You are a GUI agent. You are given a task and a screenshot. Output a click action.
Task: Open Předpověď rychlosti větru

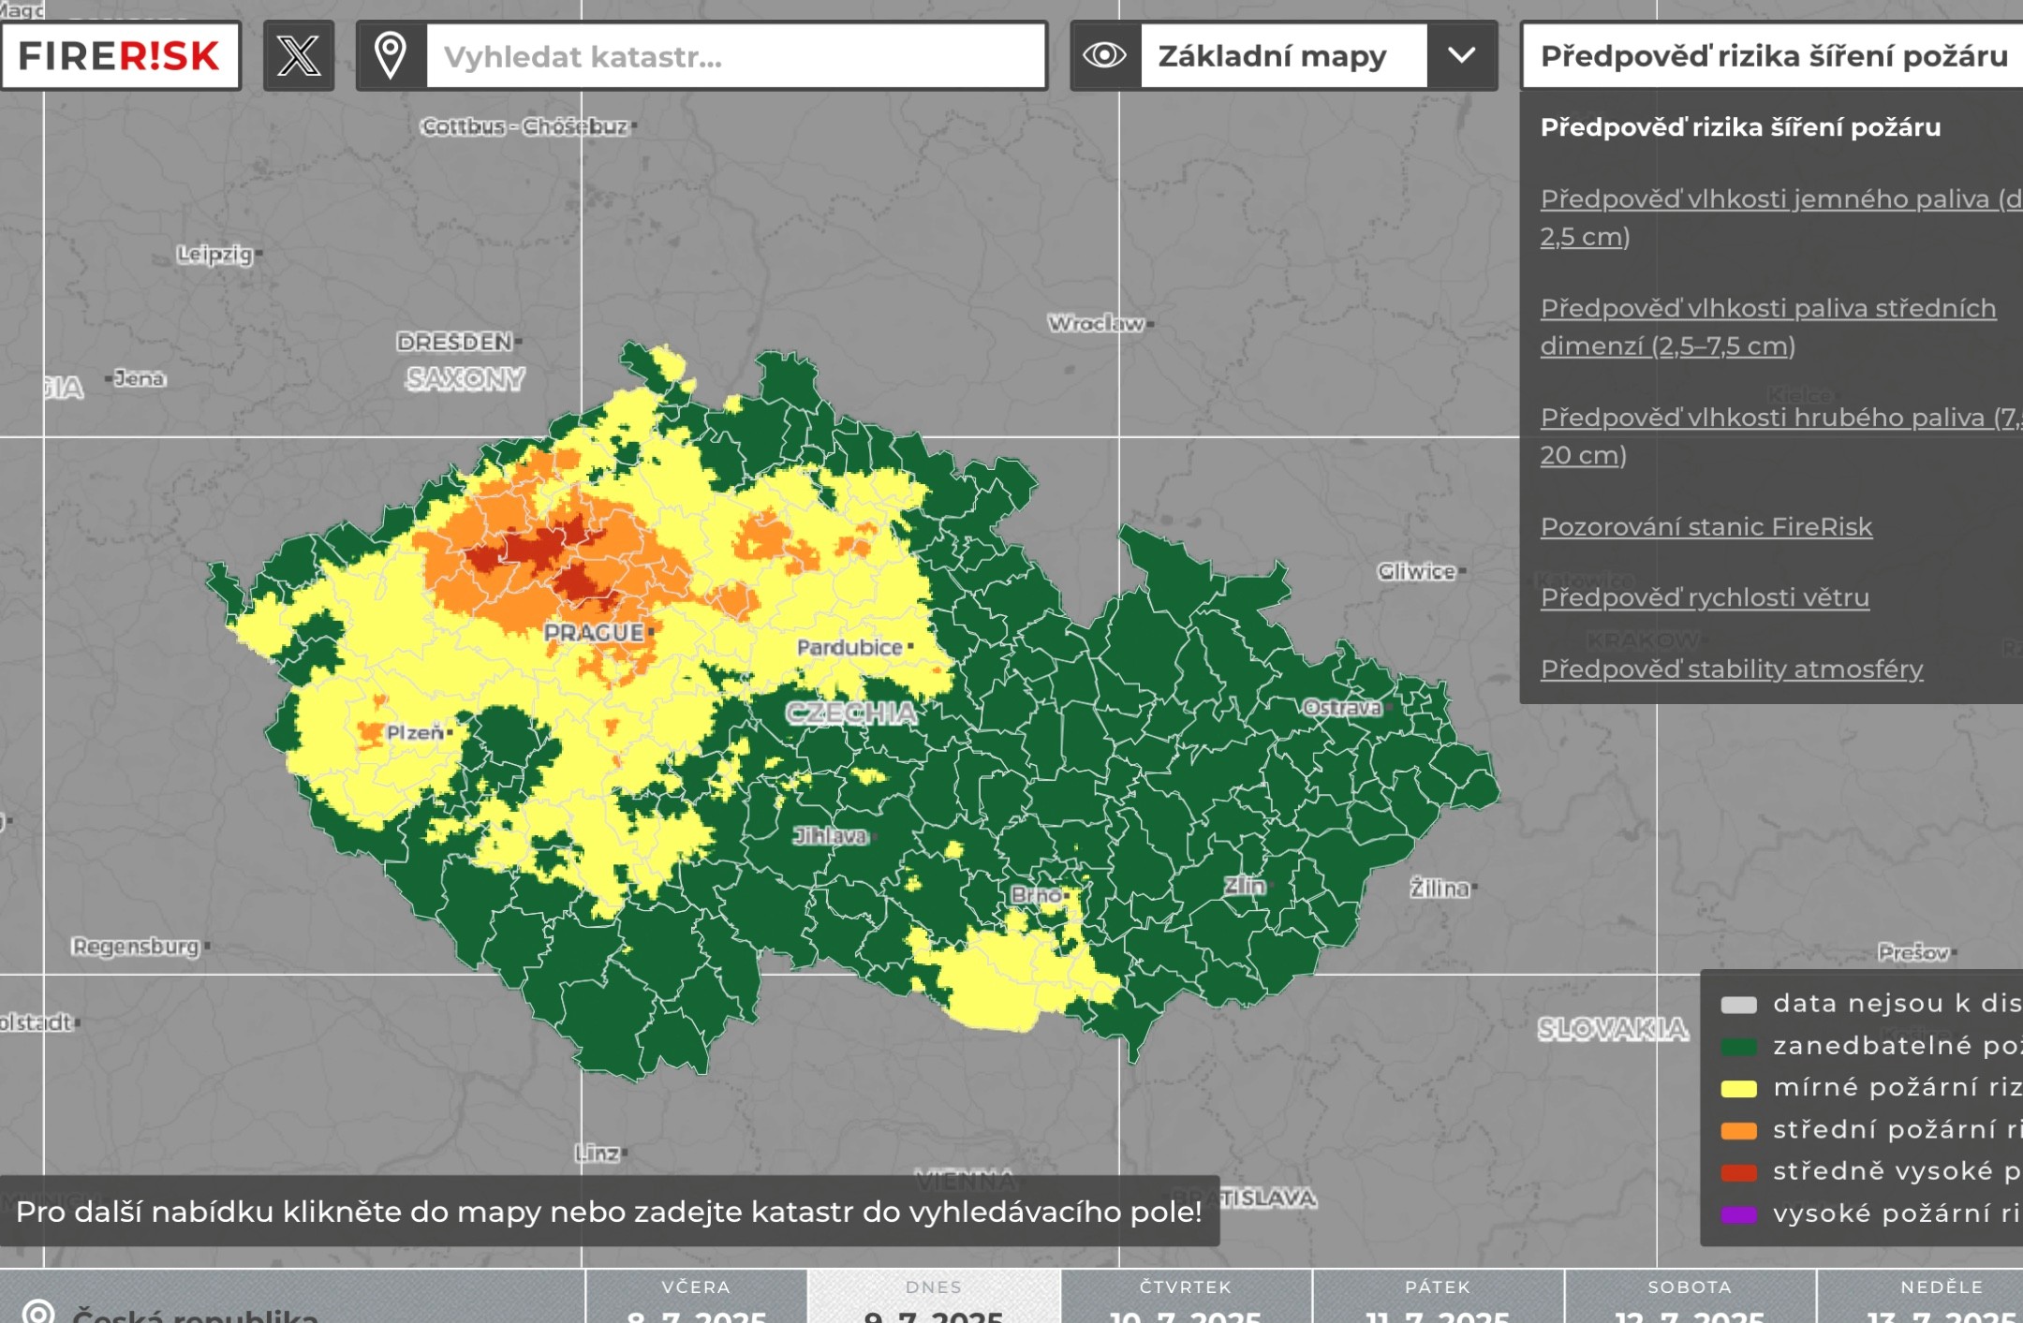[x=1705, y=597]
